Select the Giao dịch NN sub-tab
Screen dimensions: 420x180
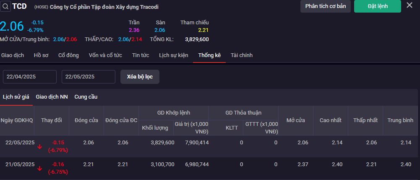pos(52,97)
